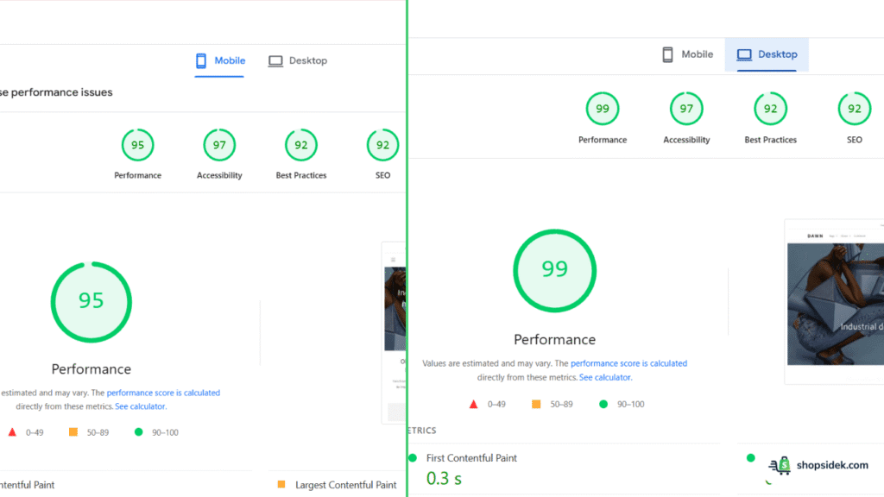Switch to the Desktop tab on the left report
This screenshot has width=884, height=497.
tap(297, 60)
